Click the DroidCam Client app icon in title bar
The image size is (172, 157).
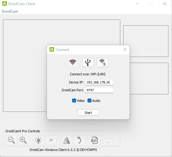point(5,4)
